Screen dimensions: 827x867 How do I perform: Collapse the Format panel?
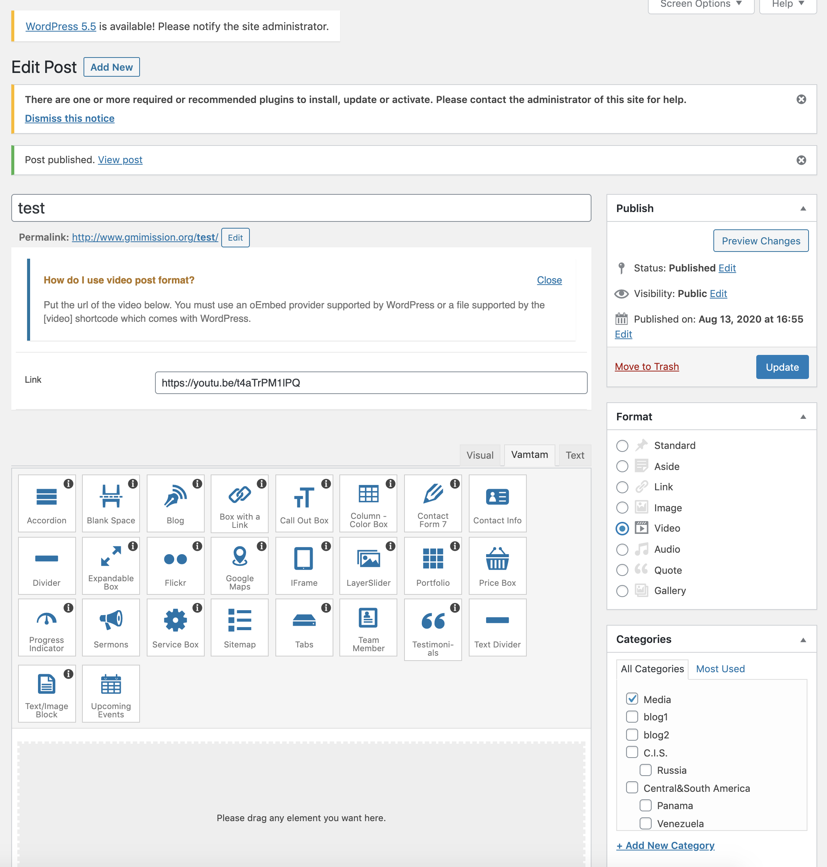click(x=803, y=417)
